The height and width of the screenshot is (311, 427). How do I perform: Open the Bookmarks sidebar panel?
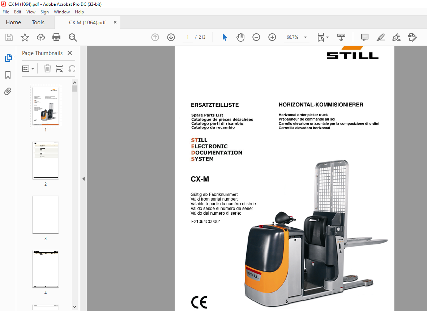[x=8, y=75]
